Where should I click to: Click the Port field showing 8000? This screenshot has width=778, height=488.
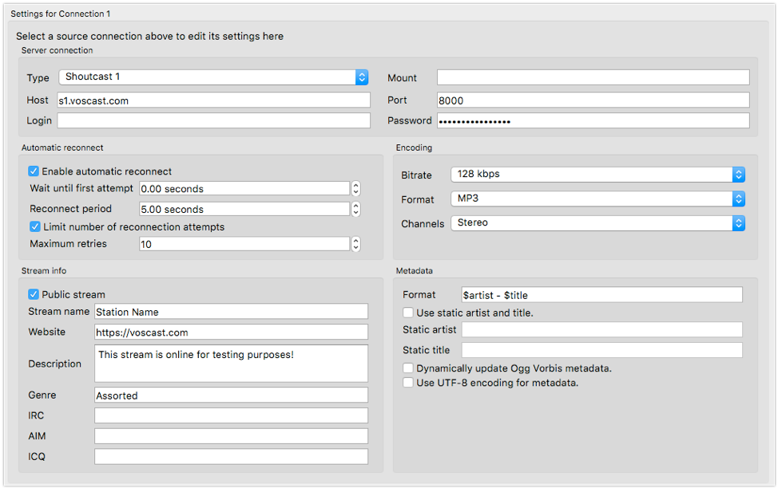coord(593,100)
